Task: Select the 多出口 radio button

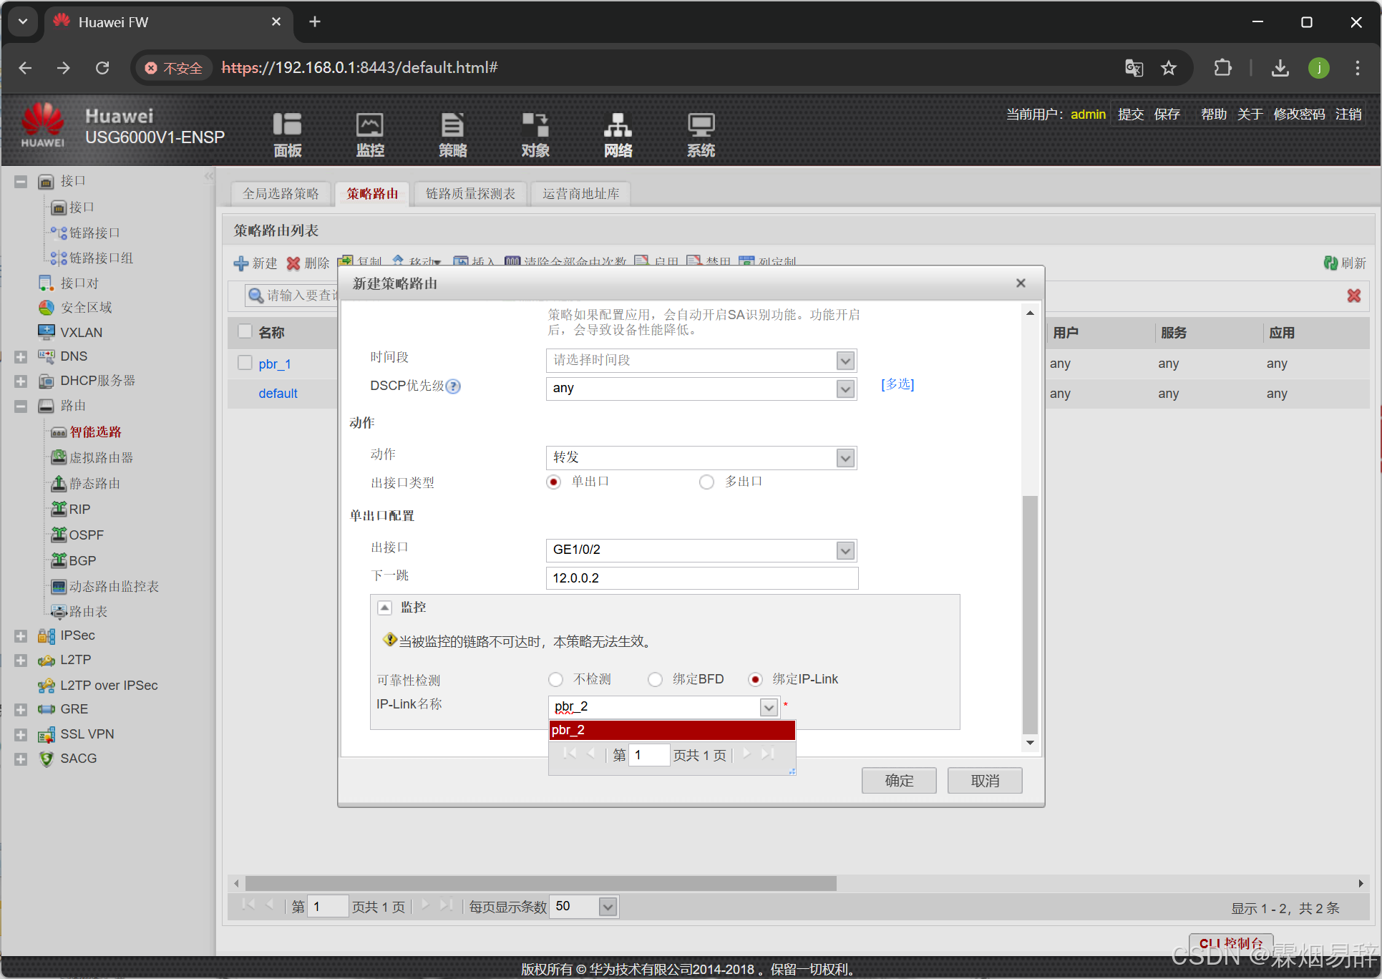Action: click(x=706, y=482)
